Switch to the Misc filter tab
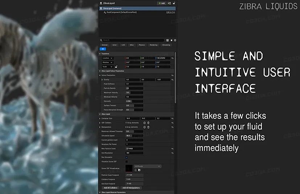Viewport: 300px width, 194px height. [132, 45]
